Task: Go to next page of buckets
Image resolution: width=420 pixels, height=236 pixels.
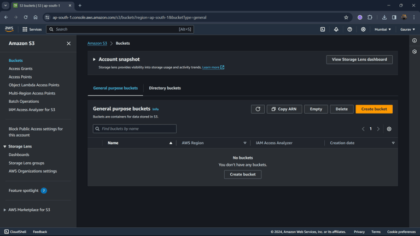Action: 378,129
